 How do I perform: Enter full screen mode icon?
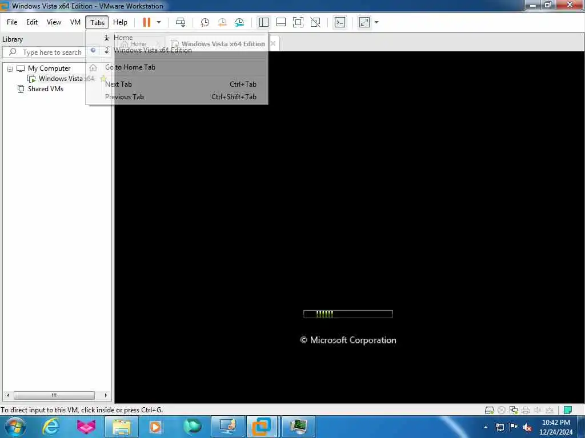coord(298,22)
